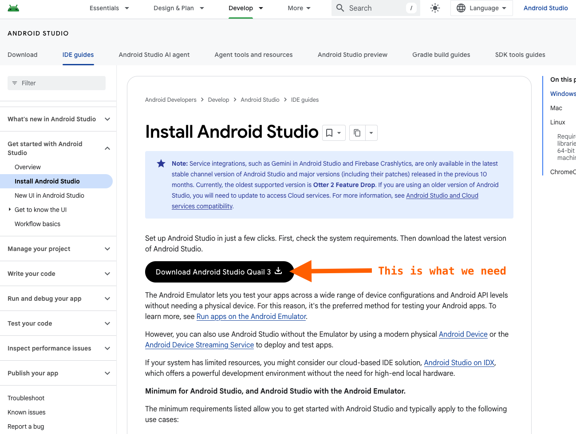The height and width of the screenshot is (434, 576).
Task: Click the star Note icon
Action: [x=161, y=163]
